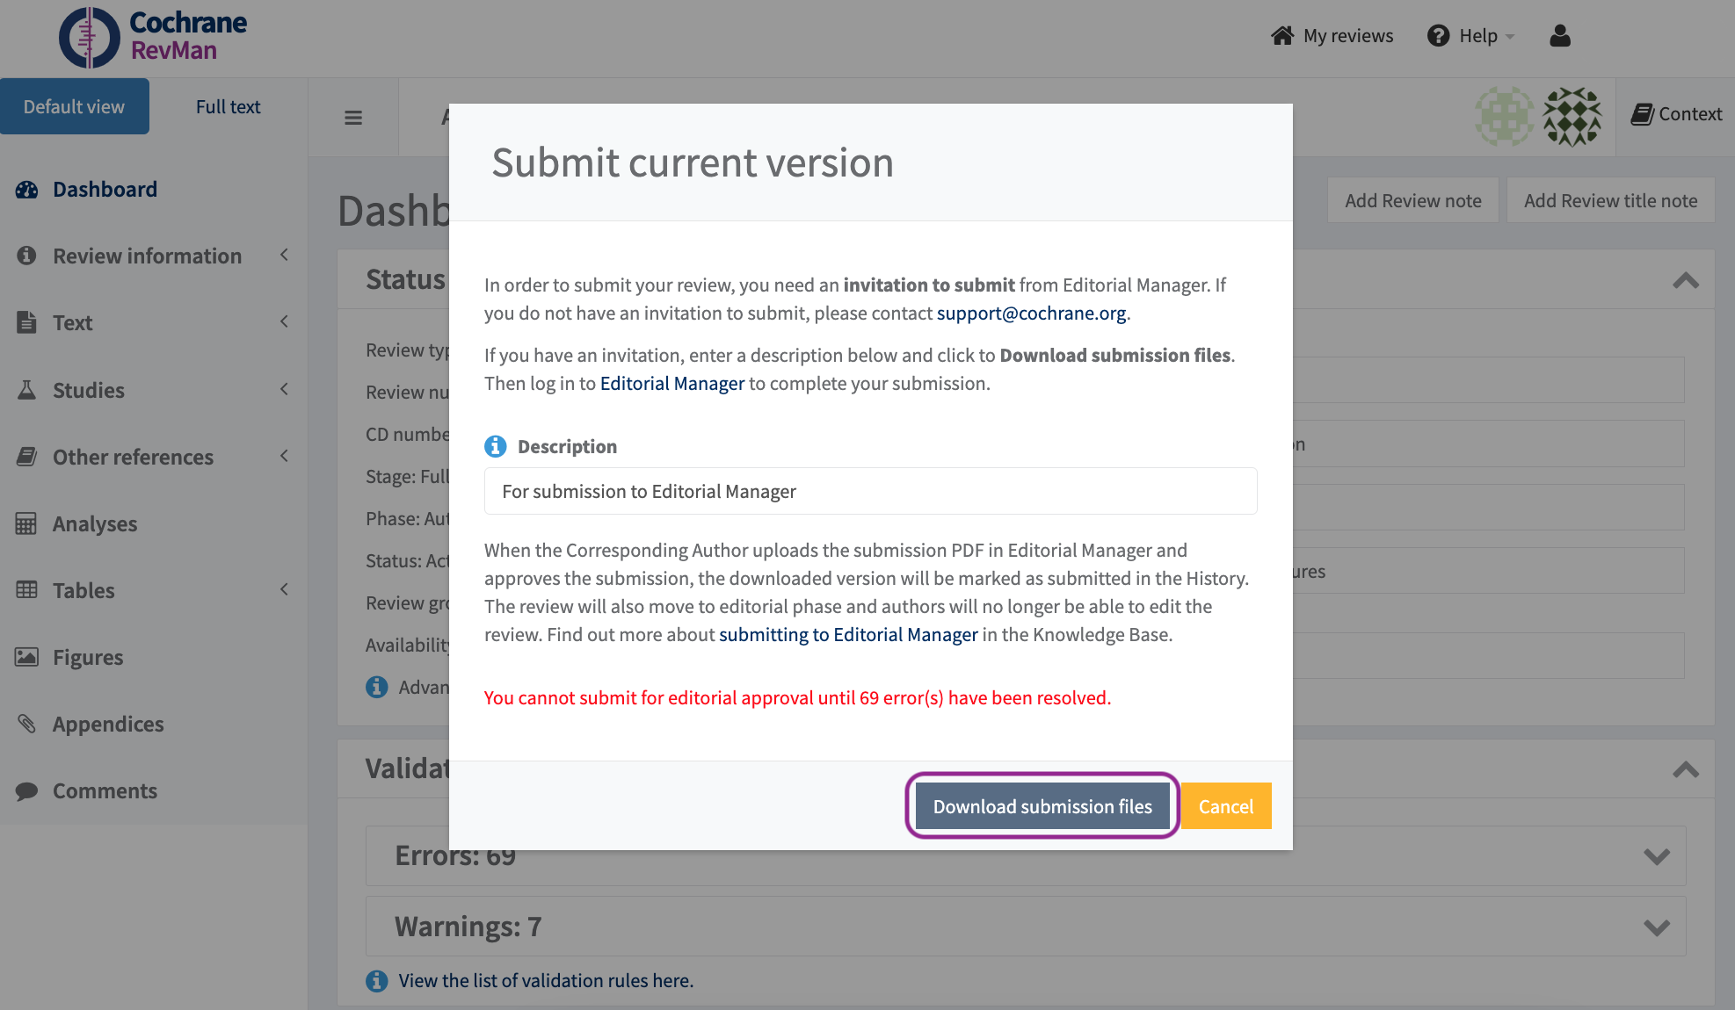Open the support@cochrane.org link
This screenshot has height=1010, width=1735.
[1031, 314]
